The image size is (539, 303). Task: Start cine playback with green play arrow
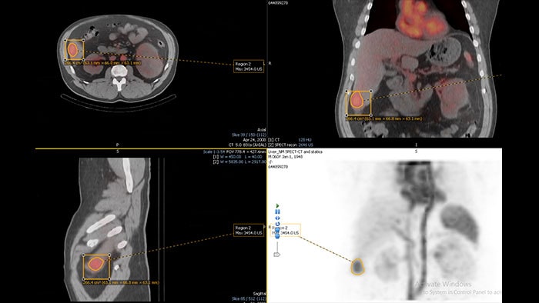[x=277, y=206]
